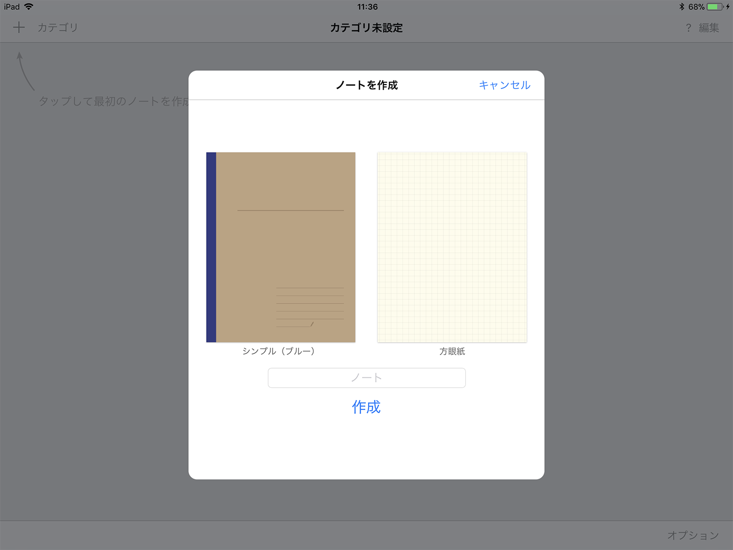Tap the 11:36 clock in status bar

(367, 7)
